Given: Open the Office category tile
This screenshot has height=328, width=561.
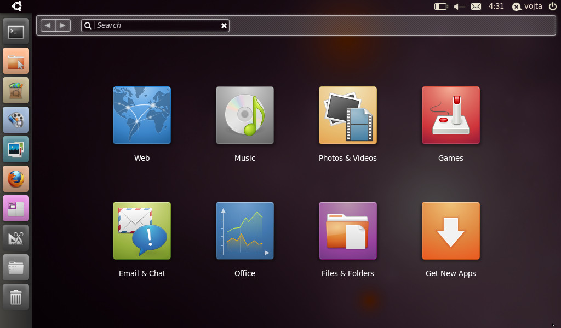Looking at the screenshot, I should tap(245, 231).
